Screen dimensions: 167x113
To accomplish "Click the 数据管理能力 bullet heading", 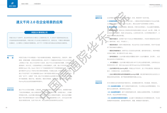I will coord(114,30).
